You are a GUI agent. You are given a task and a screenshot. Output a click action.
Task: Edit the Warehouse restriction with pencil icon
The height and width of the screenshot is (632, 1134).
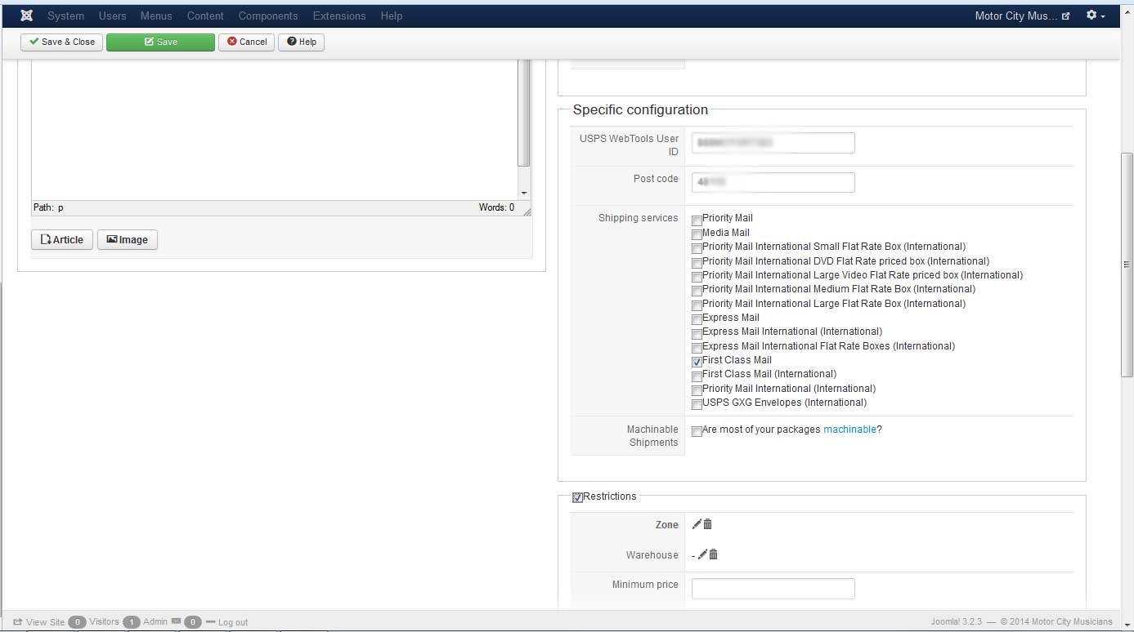[x=702, y=554]
